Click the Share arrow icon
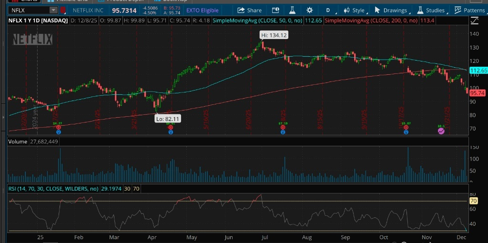488x243 pixels. 241,10
